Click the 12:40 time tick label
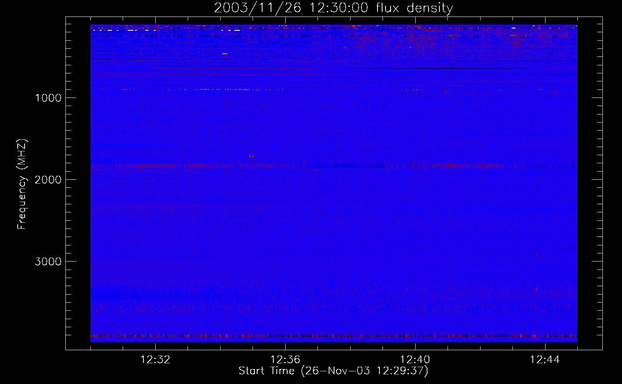This screenshot has height=384, width=622. click(x=415, y=360)
